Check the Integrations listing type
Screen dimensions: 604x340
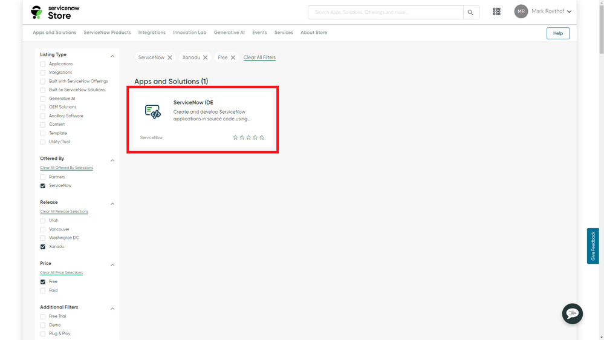pyautogui.click(x=43, y=73)
